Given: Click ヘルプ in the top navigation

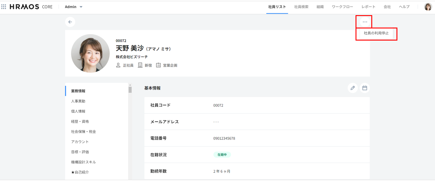Looking at the screenshot, I should point(404,7).
